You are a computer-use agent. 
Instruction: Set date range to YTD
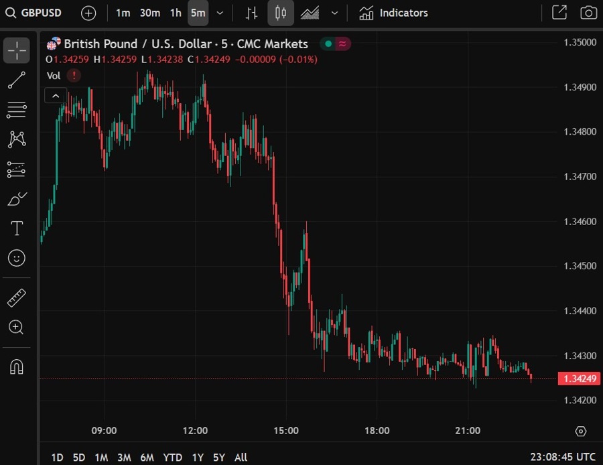pyautogui.click(x=172, y=458)
